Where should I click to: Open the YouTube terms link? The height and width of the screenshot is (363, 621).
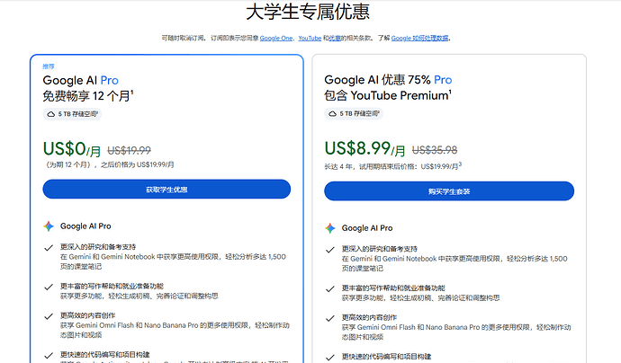point(310,38)
